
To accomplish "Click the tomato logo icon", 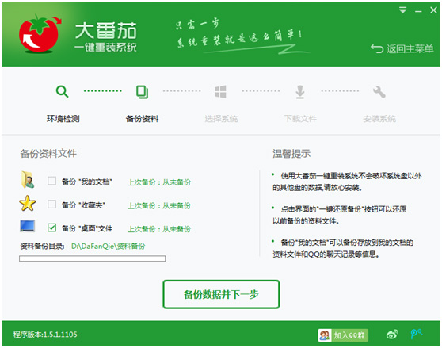I will pyautogui.click(x=40, y=34).
